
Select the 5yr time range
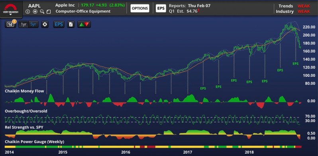tap(33, 25)
